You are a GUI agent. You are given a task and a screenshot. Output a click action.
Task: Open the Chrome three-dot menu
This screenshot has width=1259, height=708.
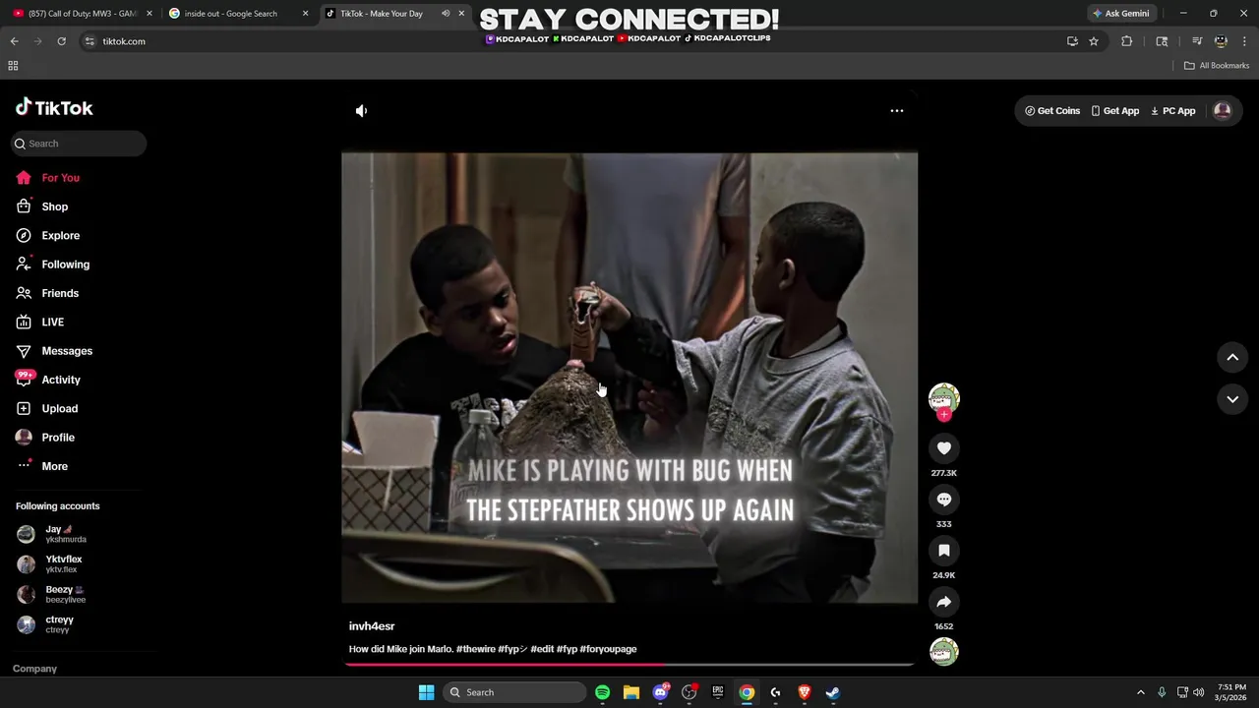point(1244,41)
